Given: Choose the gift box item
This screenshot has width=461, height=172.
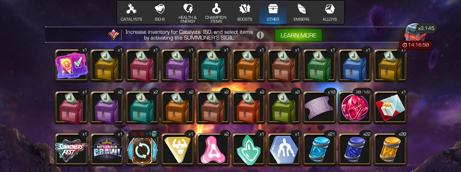Looking at the screenshot, I should (390, 107).
